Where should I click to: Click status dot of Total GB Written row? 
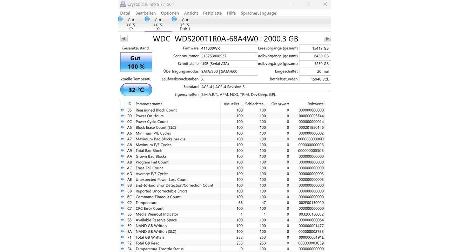122,237
